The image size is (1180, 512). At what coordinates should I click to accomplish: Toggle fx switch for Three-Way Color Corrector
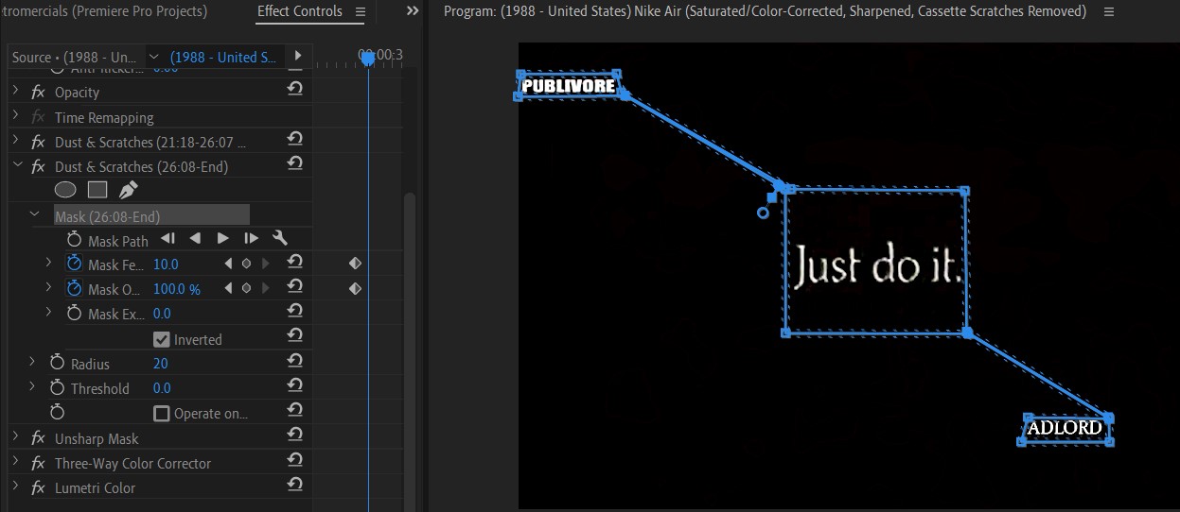click(39, 463)
